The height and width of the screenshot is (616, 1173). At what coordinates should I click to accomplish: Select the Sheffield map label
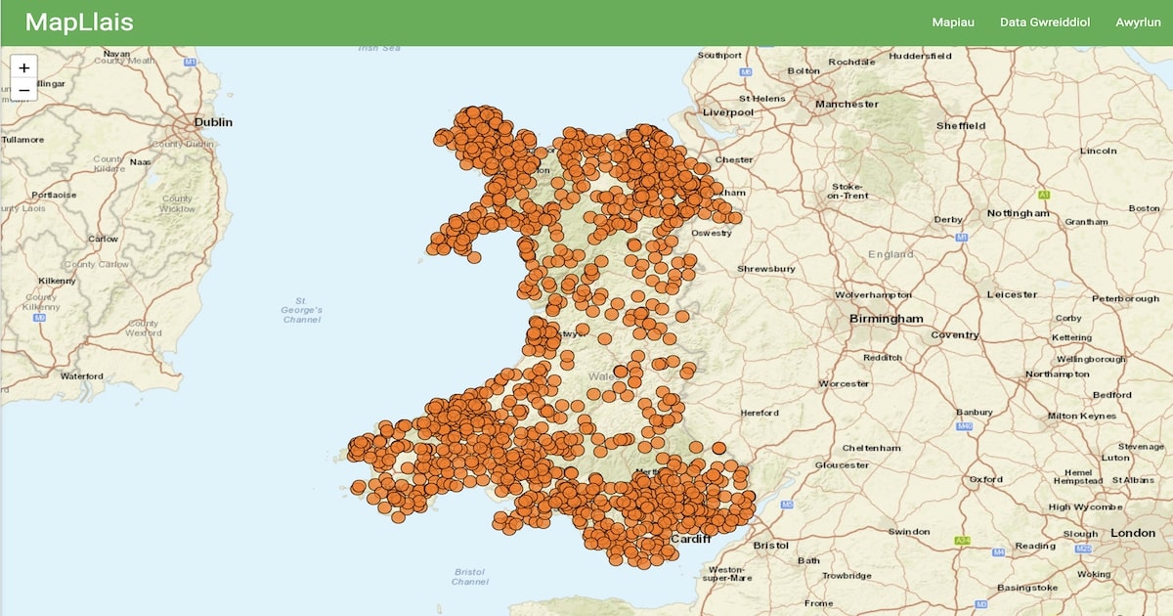coord(961,126)
